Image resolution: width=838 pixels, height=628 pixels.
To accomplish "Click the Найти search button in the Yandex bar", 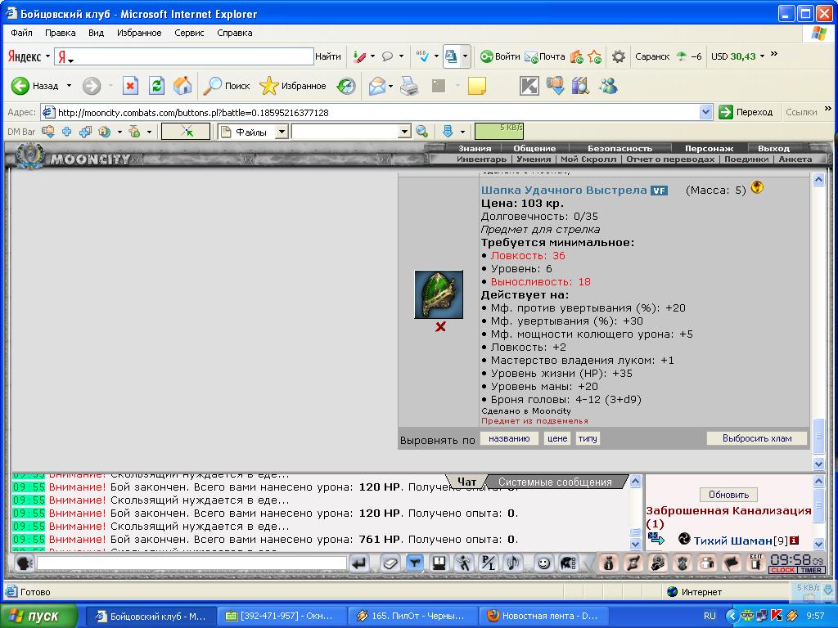I will pyautogui.click(x=327, y=56).
